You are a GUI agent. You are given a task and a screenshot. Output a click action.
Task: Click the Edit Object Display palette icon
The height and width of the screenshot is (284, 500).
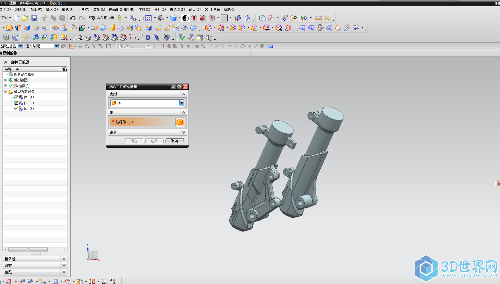tap(294, 18)
